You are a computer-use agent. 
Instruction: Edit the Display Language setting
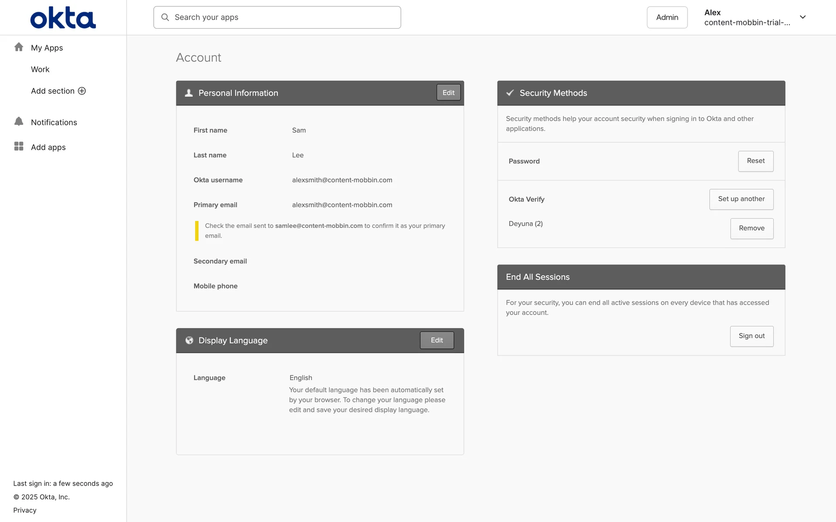tap(436, 340)
